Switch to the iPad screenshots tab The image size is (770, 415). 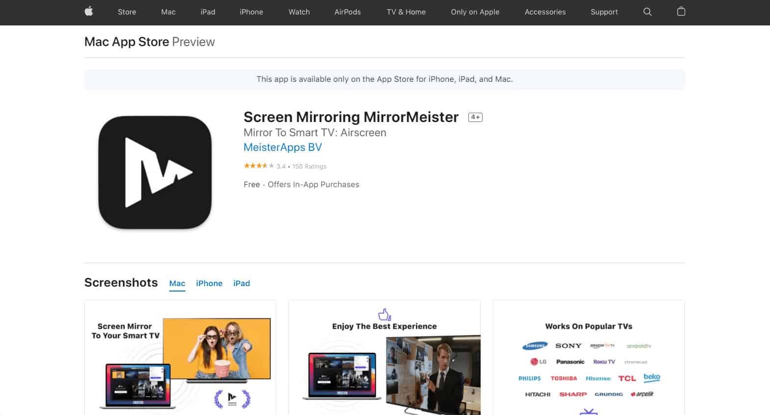[x=242, y=283]
